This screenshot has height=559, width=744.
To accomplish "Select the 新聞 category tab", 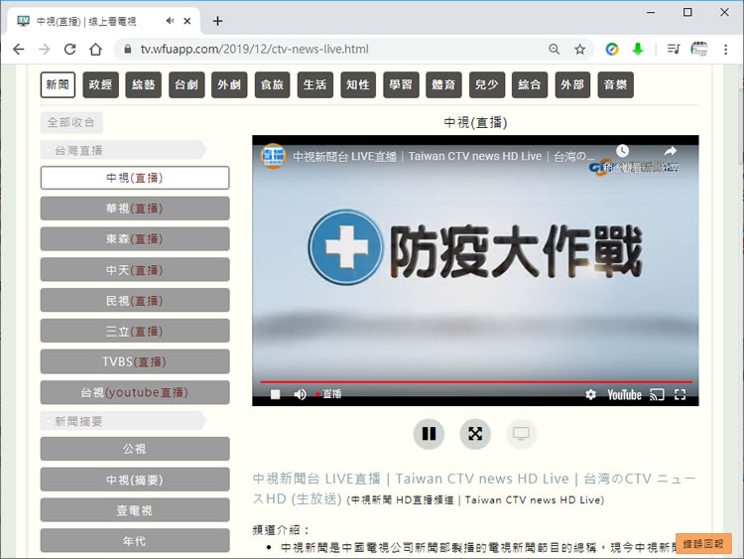I will coord(58,85).
